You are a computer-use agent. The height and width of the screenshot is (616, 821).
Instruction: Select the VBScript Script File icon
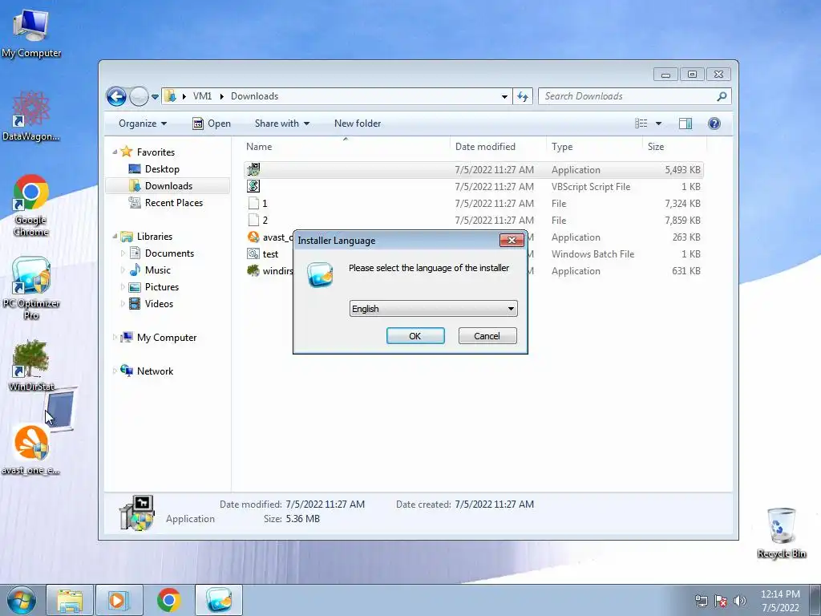[x=253, y=186]
